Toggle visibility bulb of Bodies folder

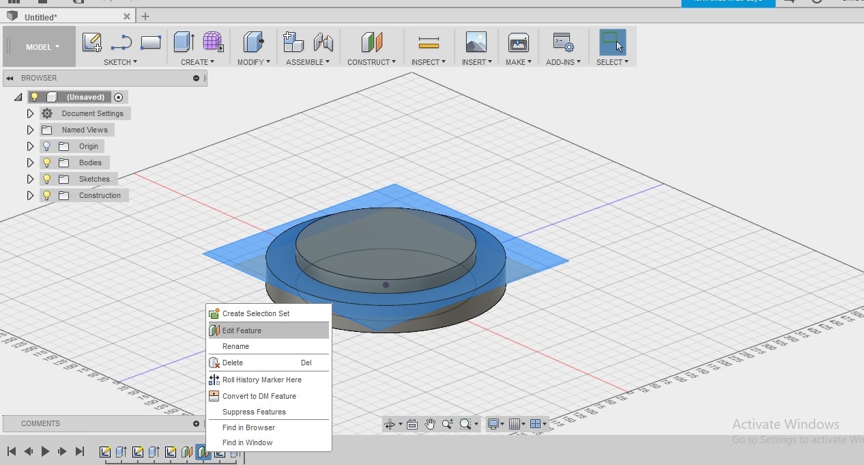pyautogui.click(x=46, y=163)
